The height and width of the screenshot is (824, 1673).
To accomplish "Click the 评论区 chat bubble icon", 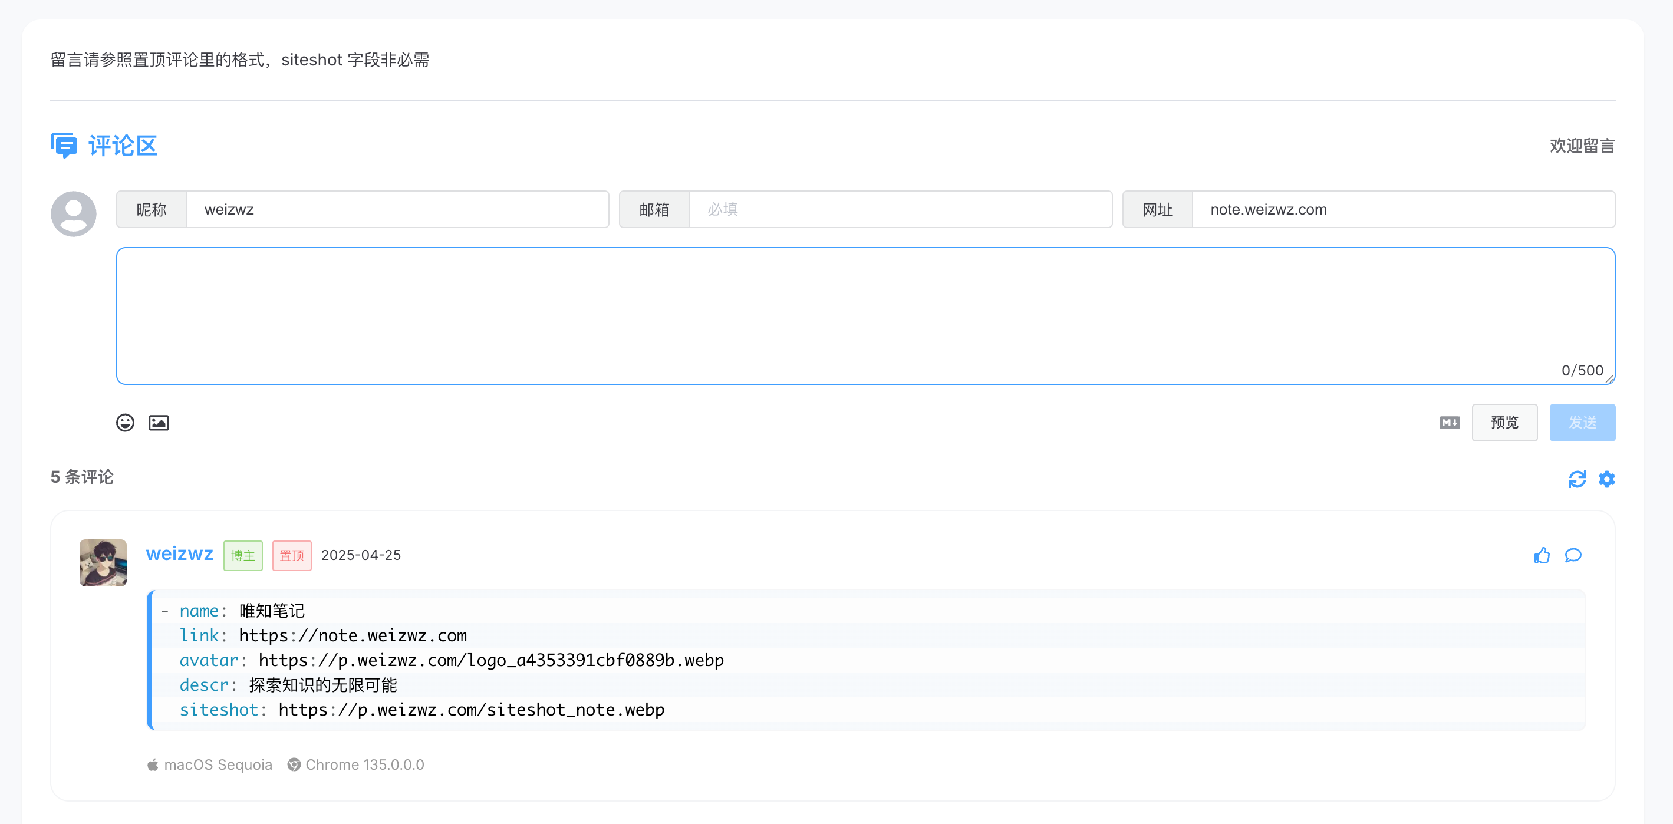I will pyautogui.click(x=64, y=145).
